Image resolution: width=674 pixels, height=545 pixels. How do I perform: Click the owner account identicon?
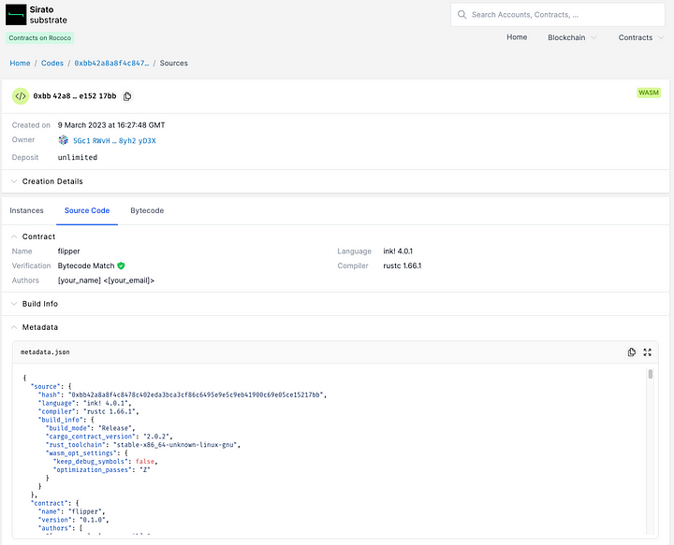(x=64, y=141)
